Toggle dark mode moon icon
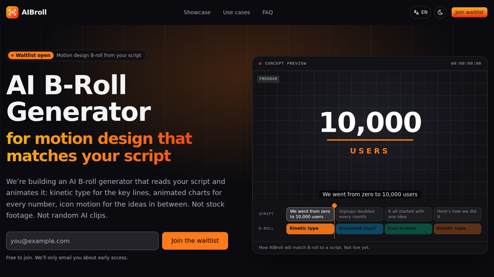 click(440, 12)
